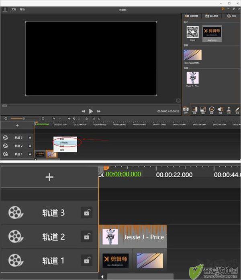241x280 pixels.
Task: Open the 文件 menu in title bar
Action: point(14,9)
